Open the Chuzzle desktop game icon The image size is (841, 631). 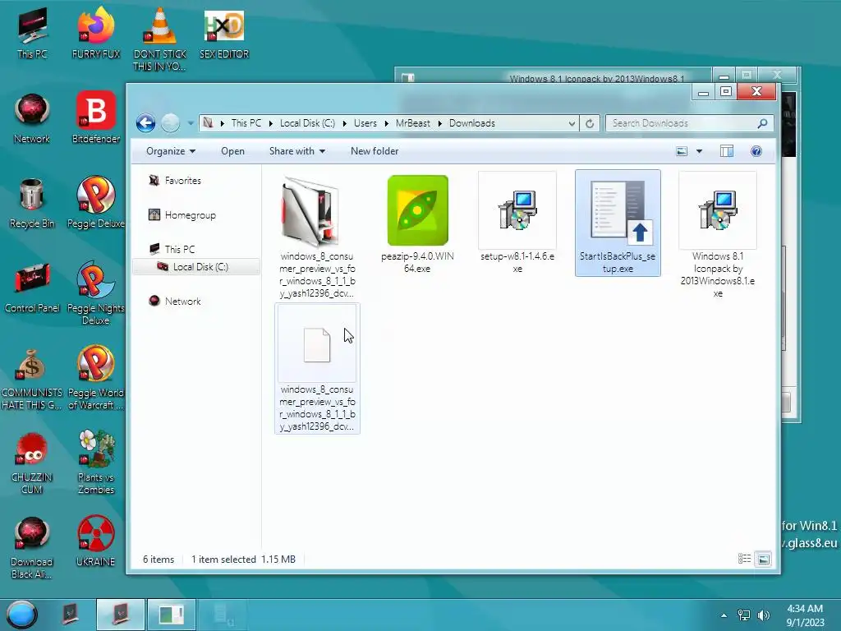(x=32, y=463)
